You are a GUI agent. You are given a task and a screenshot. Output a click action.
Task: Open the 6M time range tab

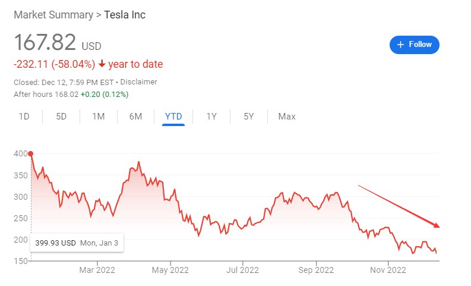pos(135,117)
